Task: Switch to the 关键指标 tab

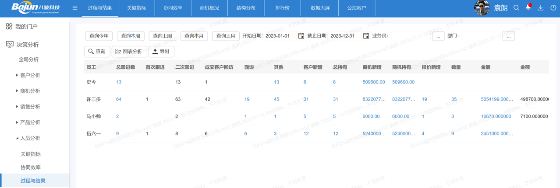Action: (x=136, y=8)
